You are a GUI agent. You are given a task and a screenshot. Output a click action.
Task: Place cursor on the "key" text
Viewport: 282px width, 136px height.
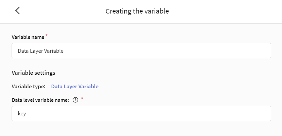22,114
